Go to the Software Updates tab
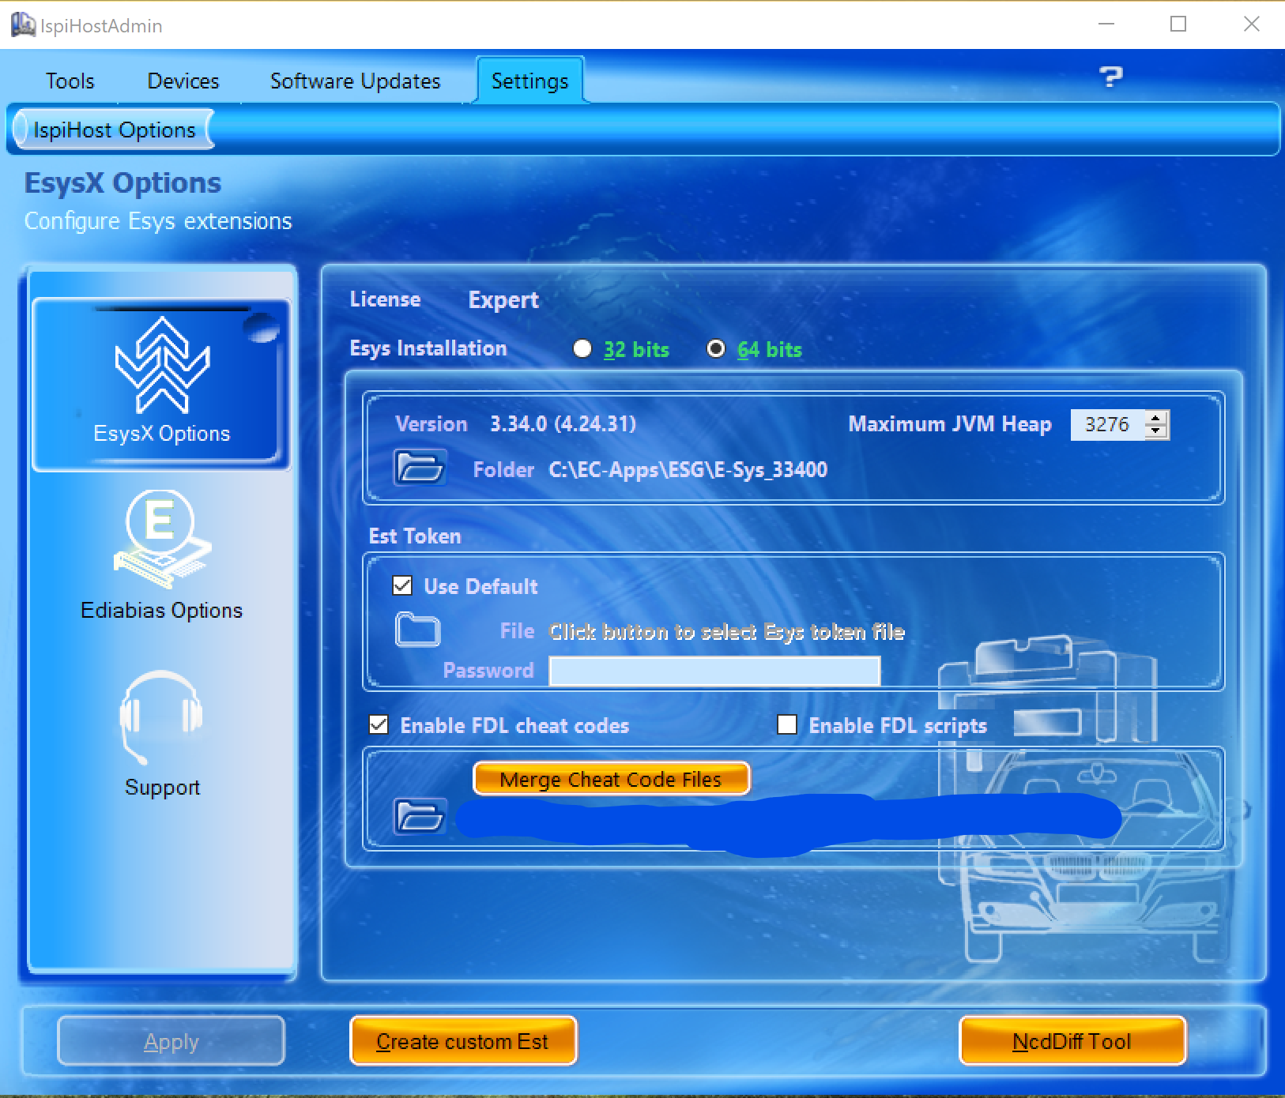This screenshot has width=1285, height=1098. (x=356, y=81)
